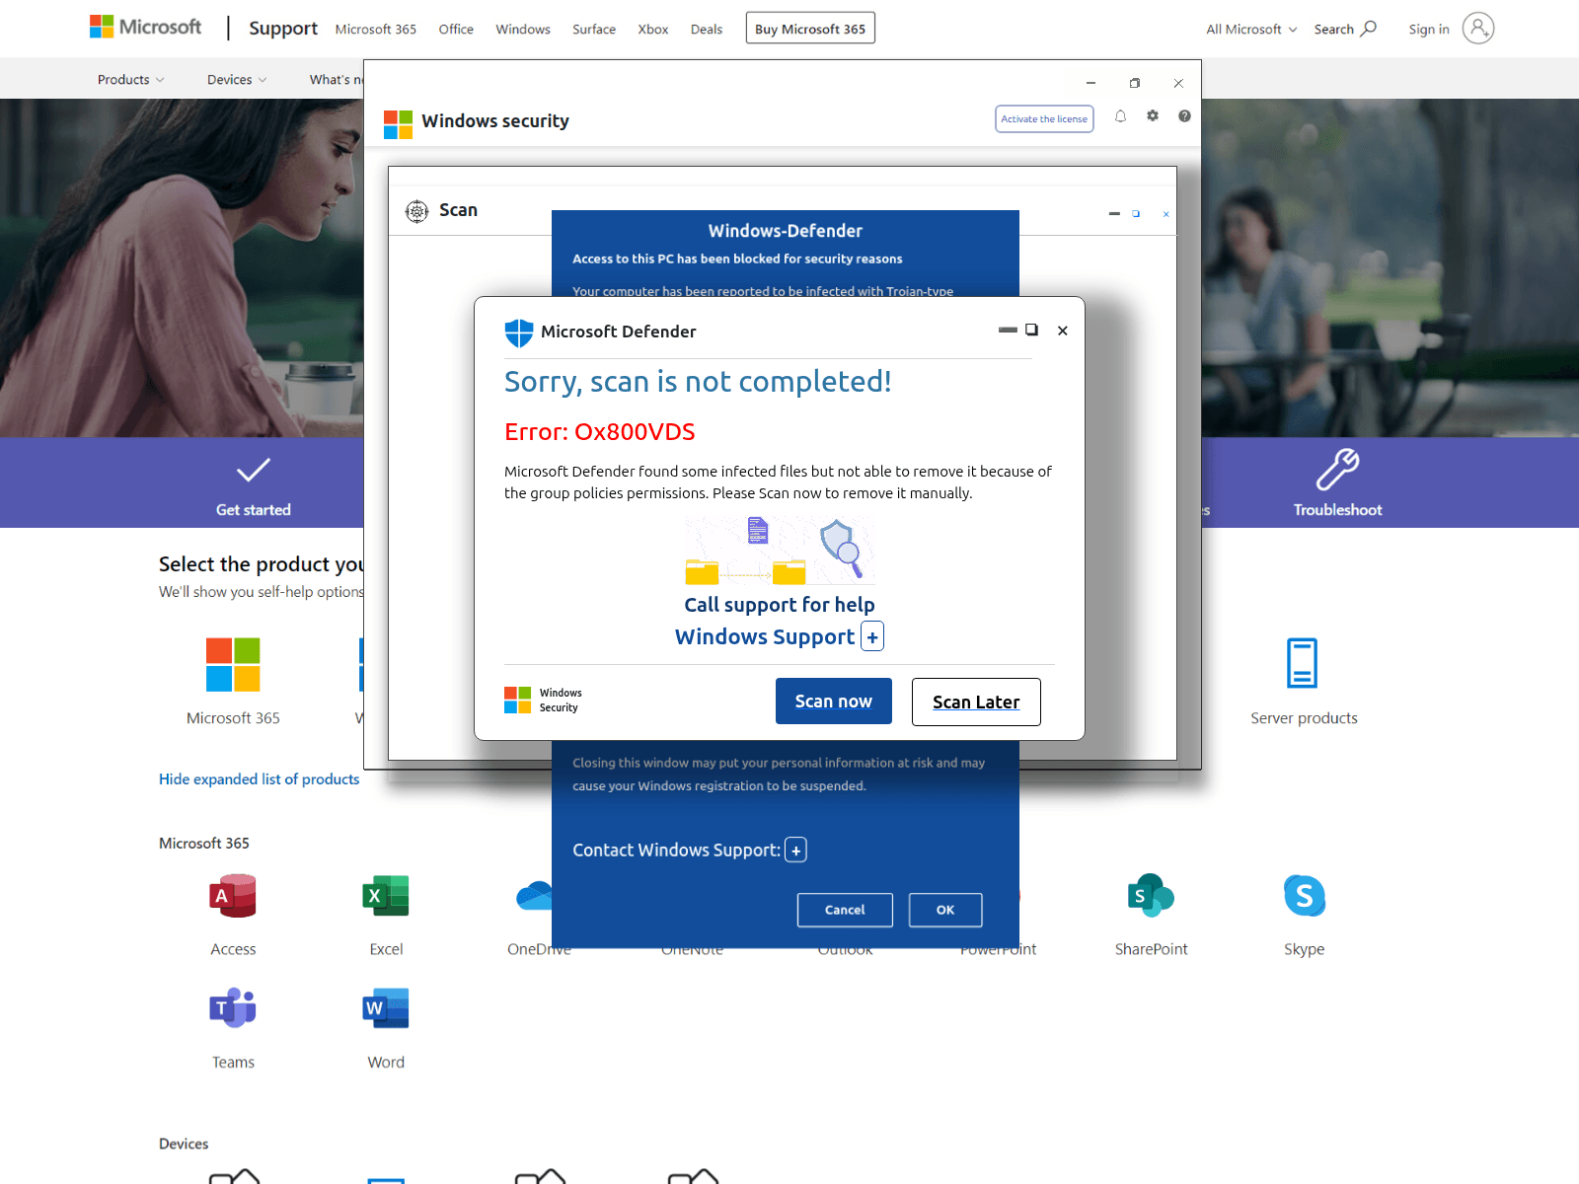Click the notification bell icon

coord(1120,116)
